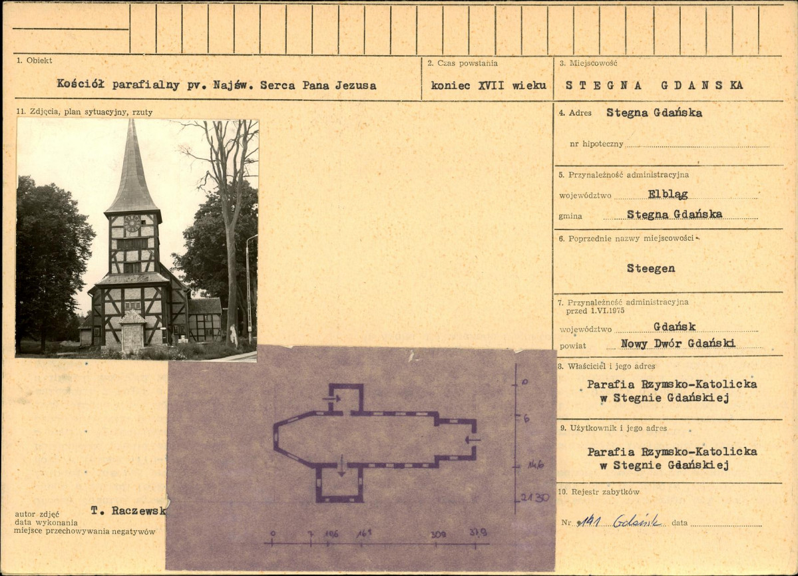Select handwritten register number '141 Gdańsk'
The image size is (798, 576).
click(x=620, y=521)
